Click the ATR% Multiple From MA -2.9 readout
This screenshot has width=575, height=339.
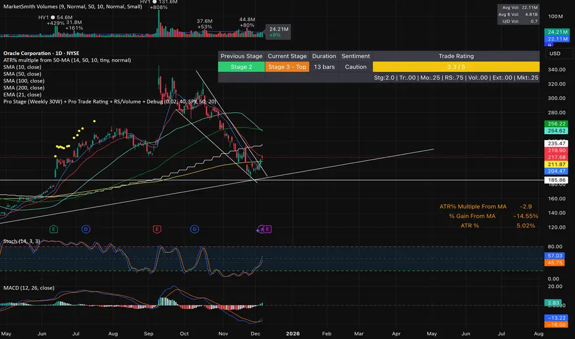pyautogui.click(x=486, y=206)
